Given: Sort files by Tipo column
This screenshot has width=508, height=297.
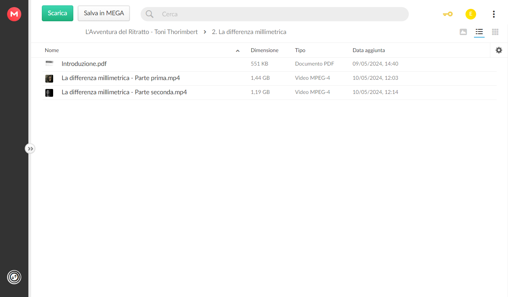Looking at the screenshot, I should [x=300, y=50].
